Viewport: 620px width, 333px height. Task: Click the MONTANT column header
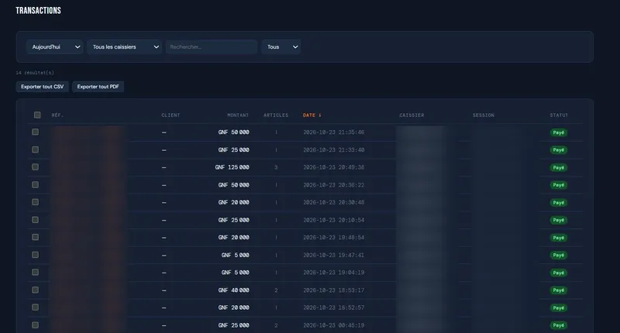pyautogui.click(x=238, y=115)
